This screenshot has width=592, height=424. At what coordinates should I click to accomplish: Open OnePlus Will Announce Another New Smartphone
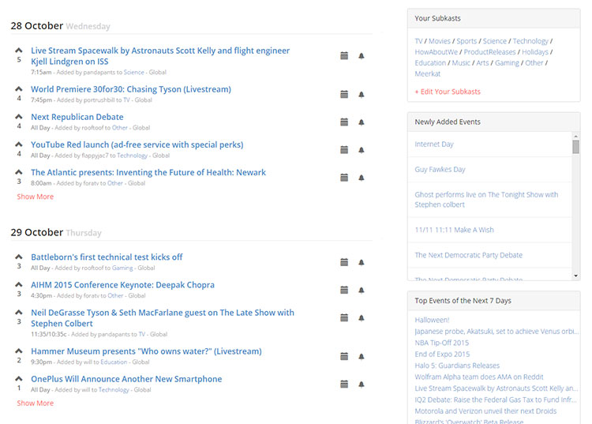126,379
